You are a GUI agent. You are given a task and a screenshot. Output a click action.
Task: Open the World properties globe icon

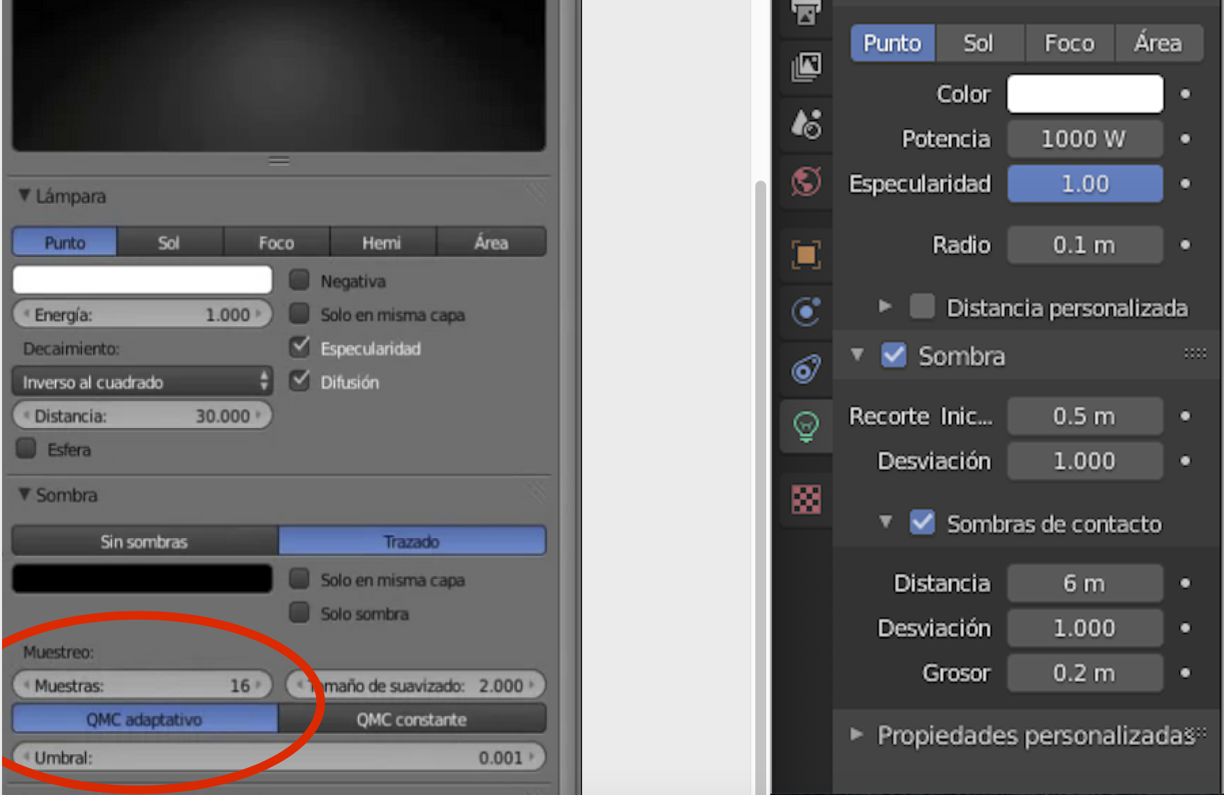coord(806,181)
